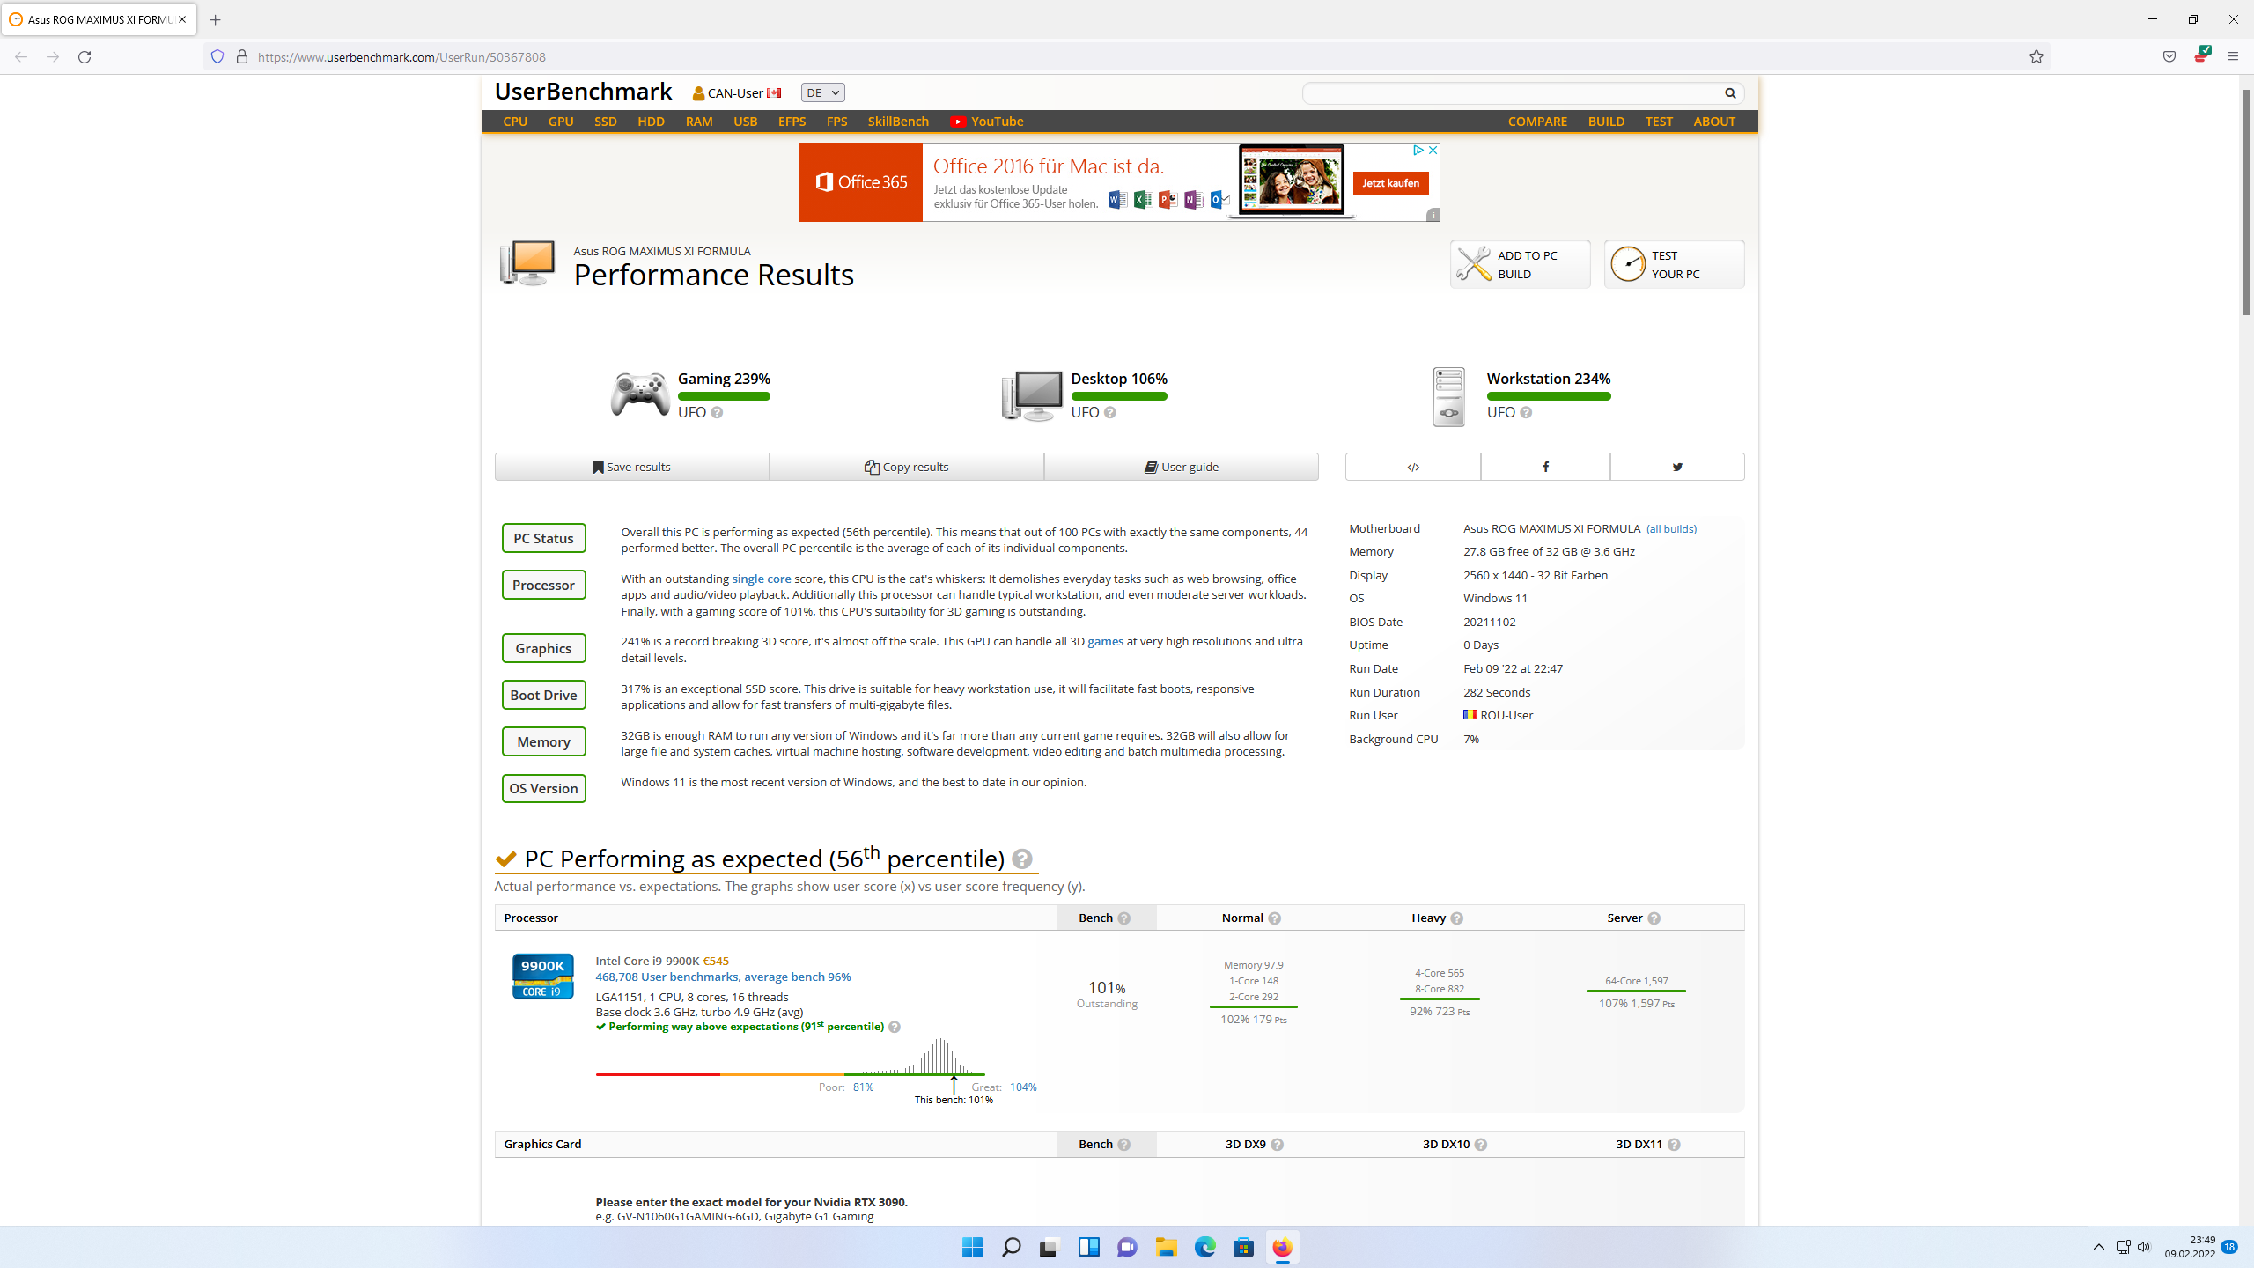
Task: Click the Boot Drive section button
Action: point(543,695)
